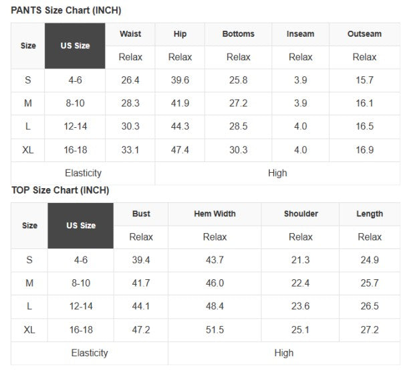
Task: Click the pants waist value 26.4
Action: click(130, 80)
